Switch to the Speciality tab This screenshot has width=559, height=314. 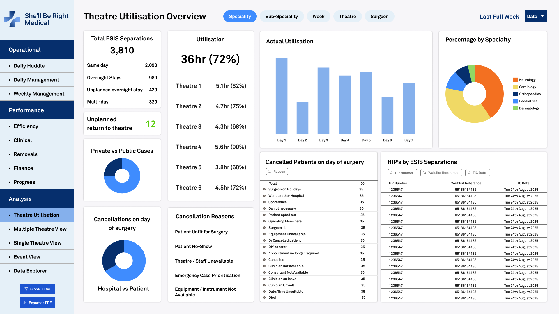click(240, 16)
